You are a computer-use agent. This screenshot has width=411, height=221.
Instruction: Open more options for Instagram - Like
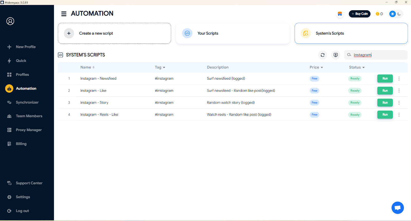pyautogui.click(x=399, y=91)
